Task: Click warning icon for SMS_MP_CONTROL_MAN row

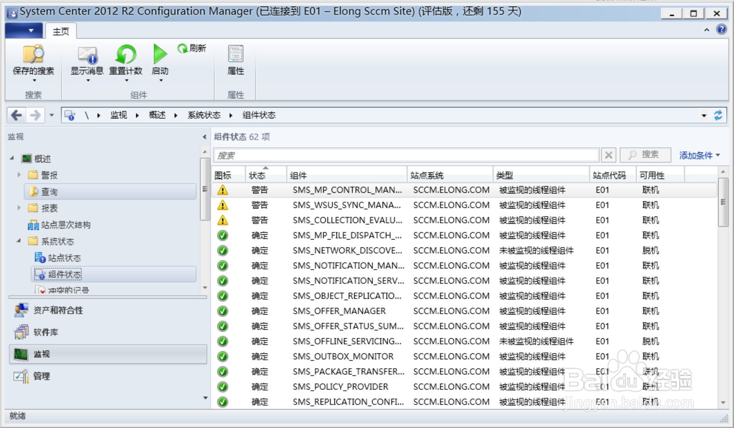Action: pos(222,190)
